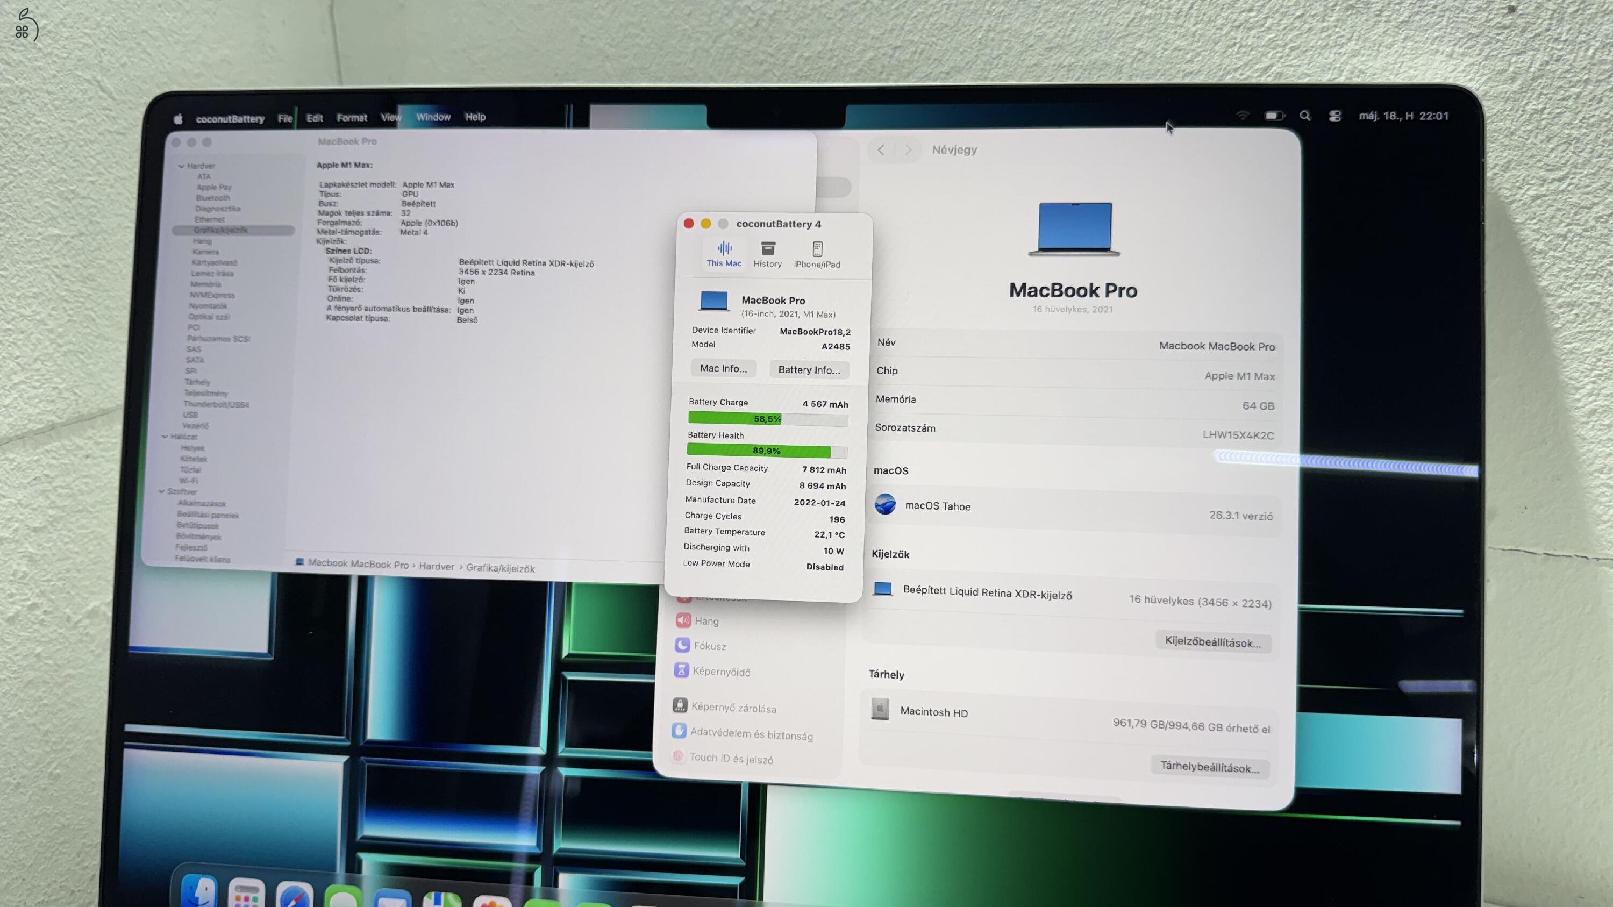Select Thunderbolt/USB4 in the hardware list

pyautogui.click(x=216, y=404)
